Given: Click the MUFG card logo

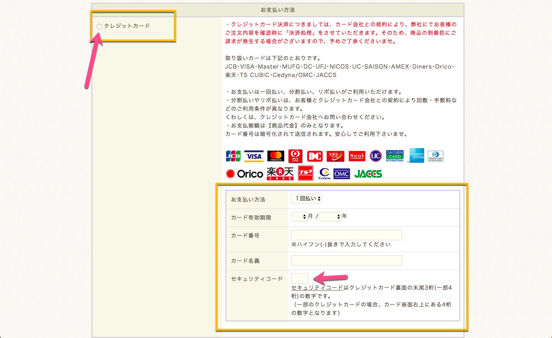Looking at the screenshot, I should click(295, 156).
